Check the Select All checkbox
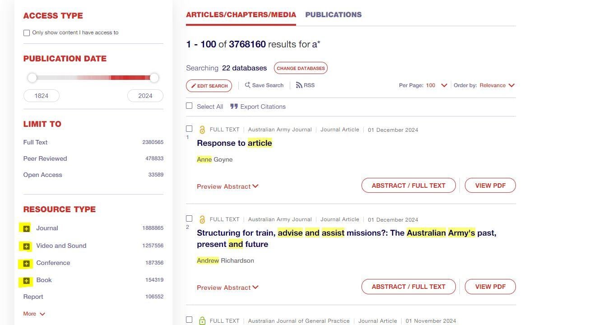This screenshot has height=325, width=589. [189, 106]
